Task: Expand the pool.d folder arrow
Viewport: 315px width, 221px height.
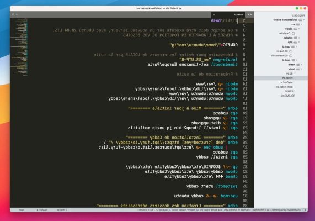Action: 296,60
